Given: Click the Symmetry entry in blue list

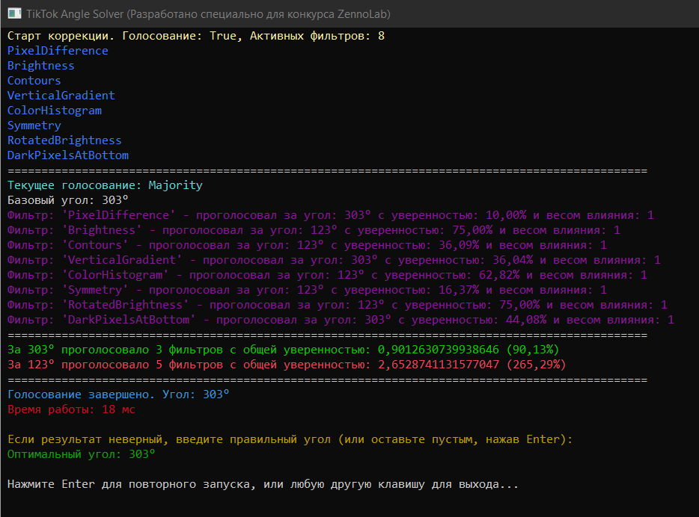Looking at the screenshot, I should point(34,126).
